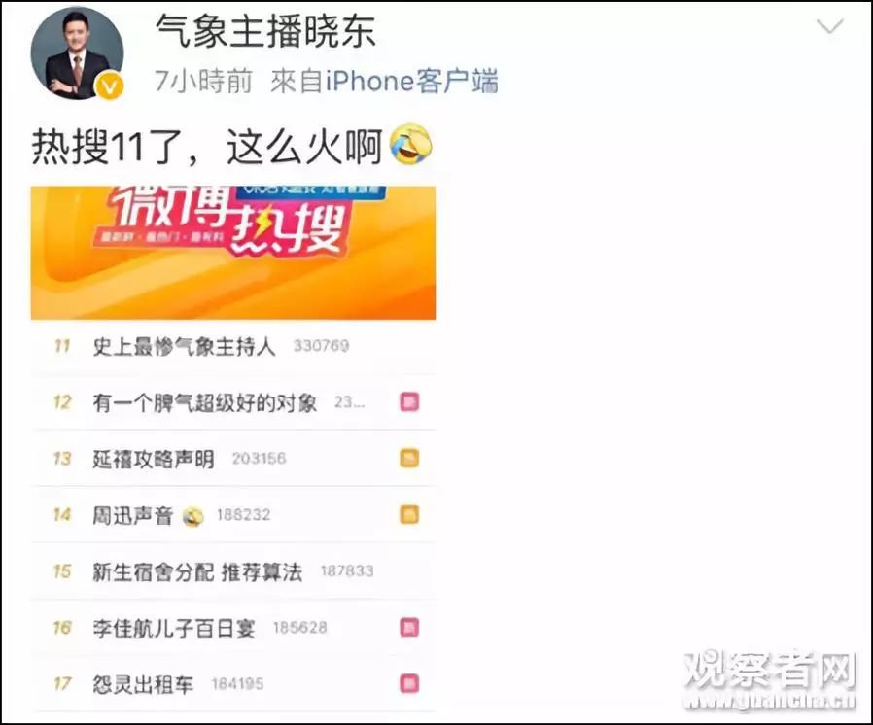Screen dimensions: 873x725
Task: Click the iPhone客户端 source link
Action: tap(411, 82)
